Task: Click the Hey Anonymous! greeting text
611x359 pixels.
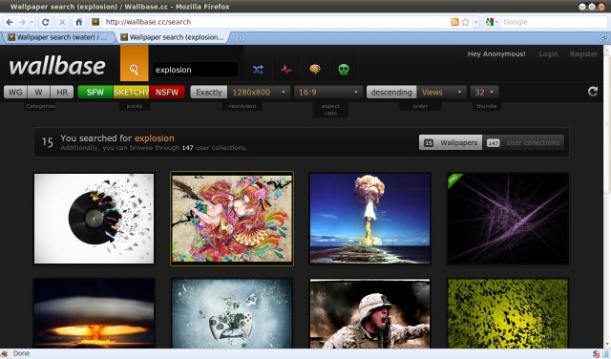Action: [x=496, y=53]
